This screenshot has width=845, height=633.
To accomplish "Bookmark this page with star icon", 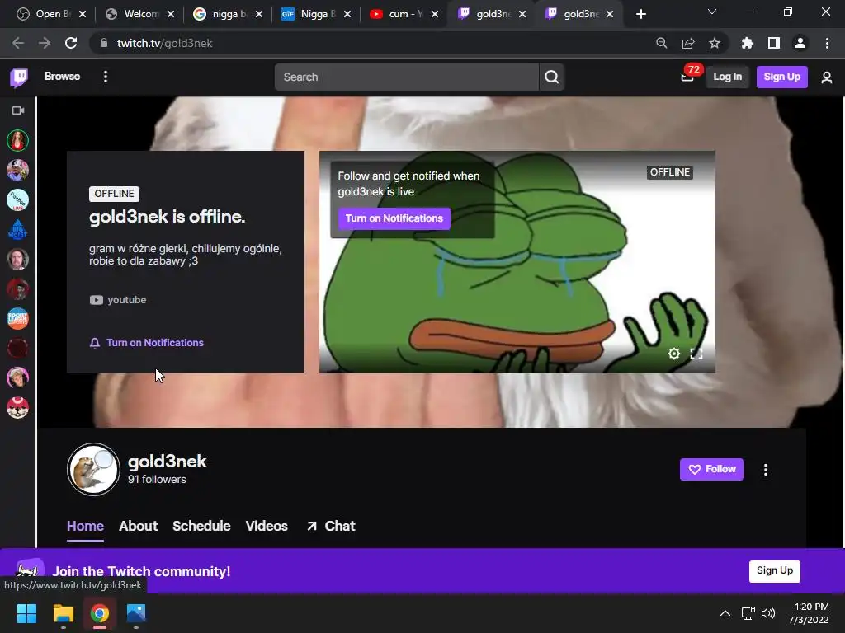I will [715, 43].
